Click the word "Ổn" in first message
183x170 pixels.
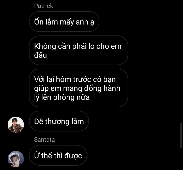39,21
